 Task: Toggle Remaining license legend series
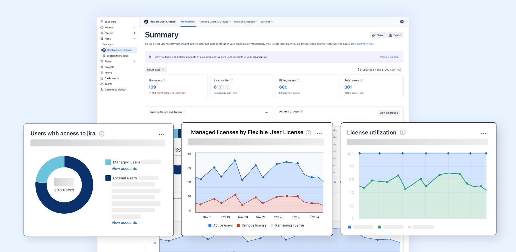click(287, 225)
